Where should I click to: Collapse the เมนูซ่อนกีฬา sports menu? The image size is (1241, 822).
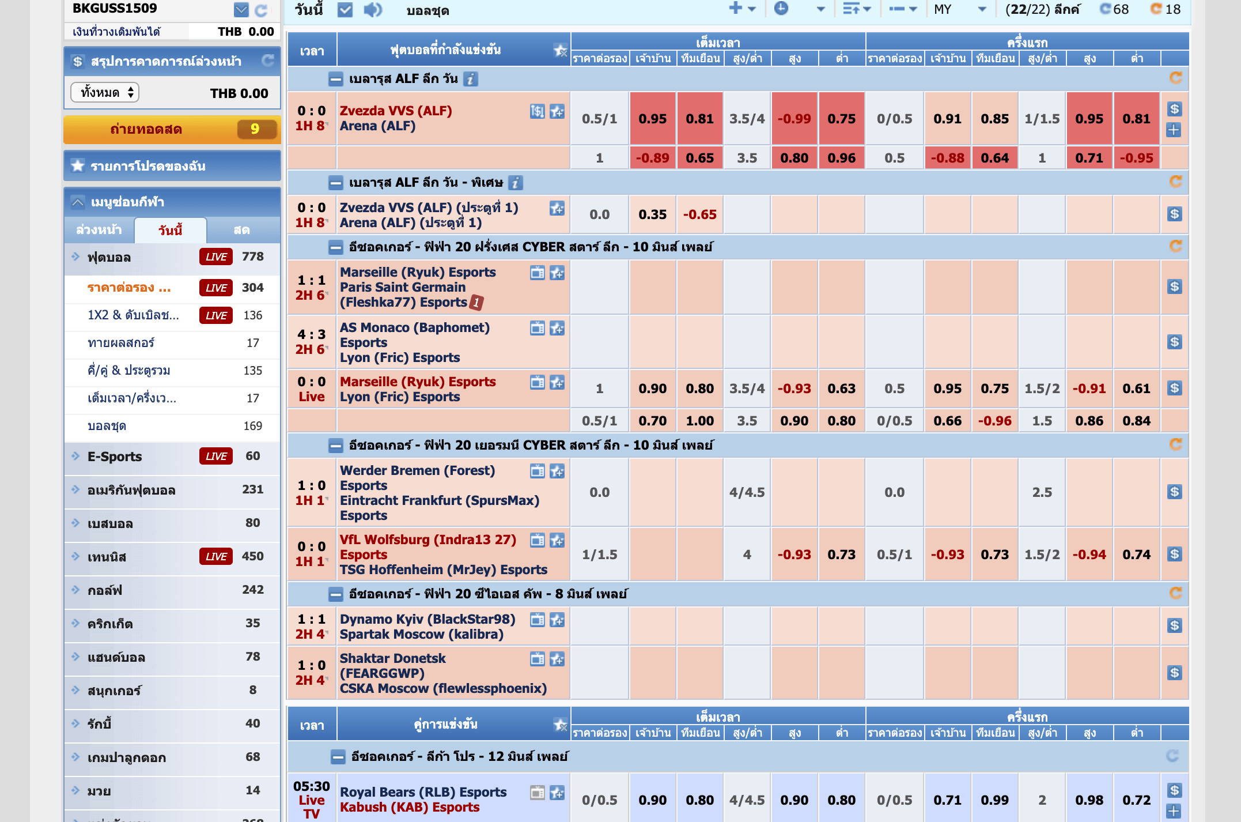(77, 202)
